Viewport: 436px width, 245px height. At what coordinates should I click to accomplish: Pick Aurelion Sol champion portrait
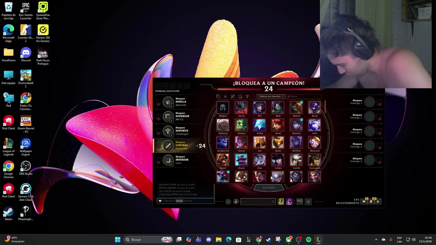pyautogui.click(x=223, y=143)
